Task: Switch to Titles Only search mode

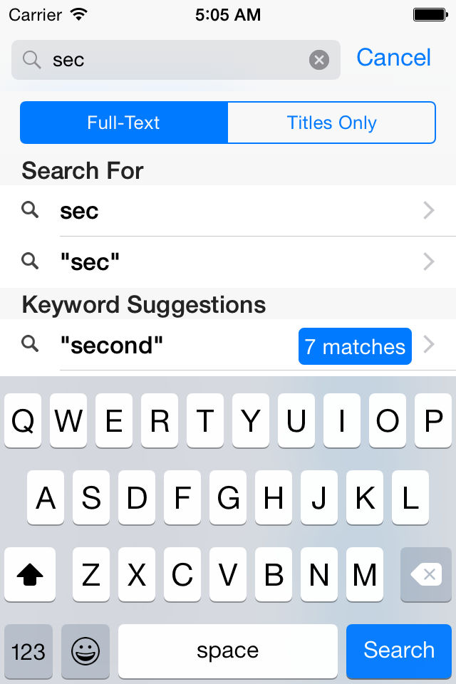Action: [331, 123]
